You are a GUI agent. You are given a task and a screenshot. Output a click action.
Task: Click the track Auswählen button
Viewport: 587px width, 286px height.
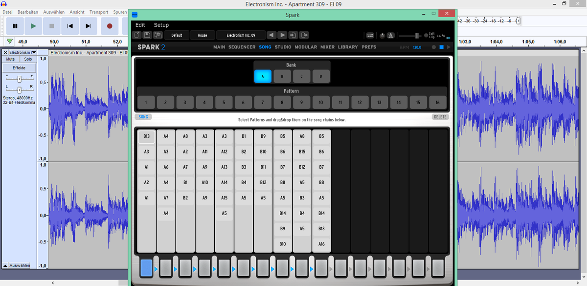[x=19, y=265]
